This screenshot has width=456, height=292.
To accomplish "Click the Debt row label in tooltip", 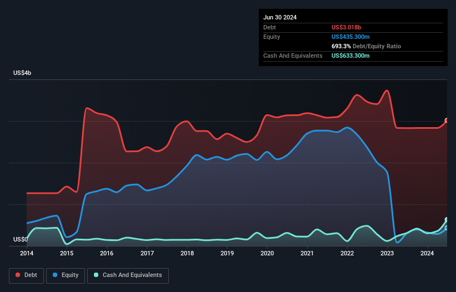I will tap(269, 27).
